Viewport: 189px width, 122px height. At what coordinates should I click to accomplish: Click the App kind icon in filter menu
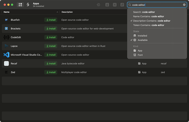pos(135,51)
